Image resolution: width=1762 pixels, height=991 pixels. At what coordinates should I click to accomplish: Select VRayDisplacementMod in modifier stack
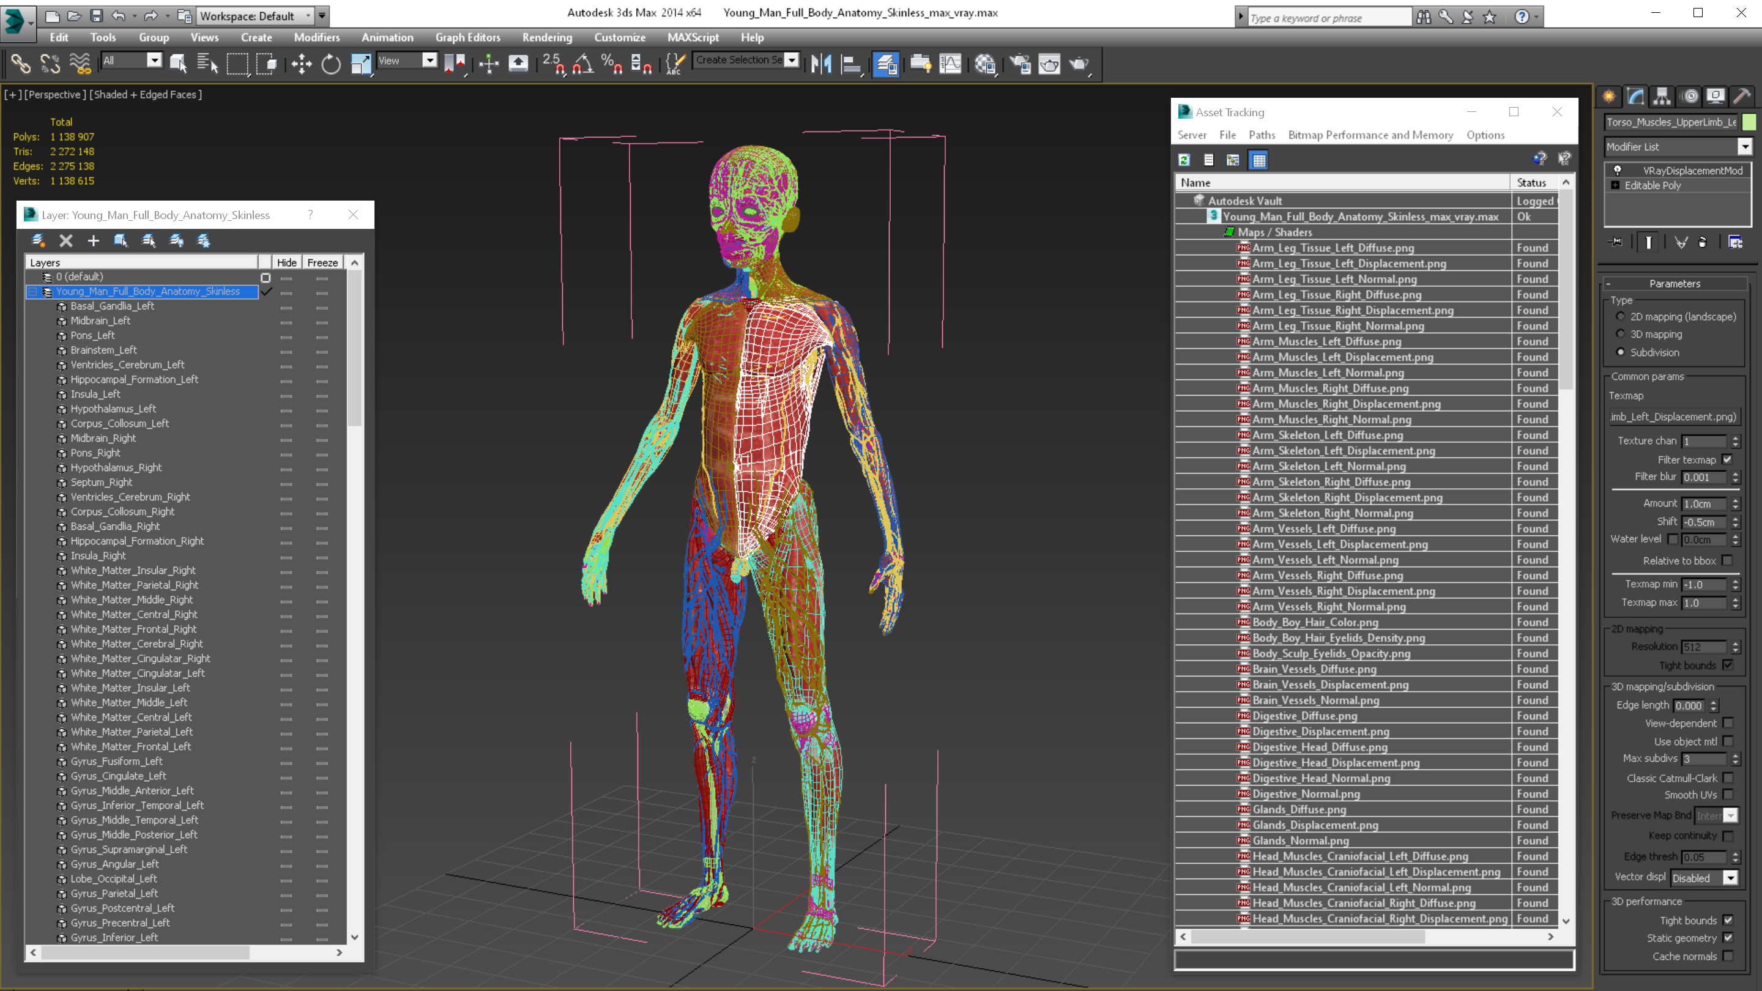pos(1692,171)
